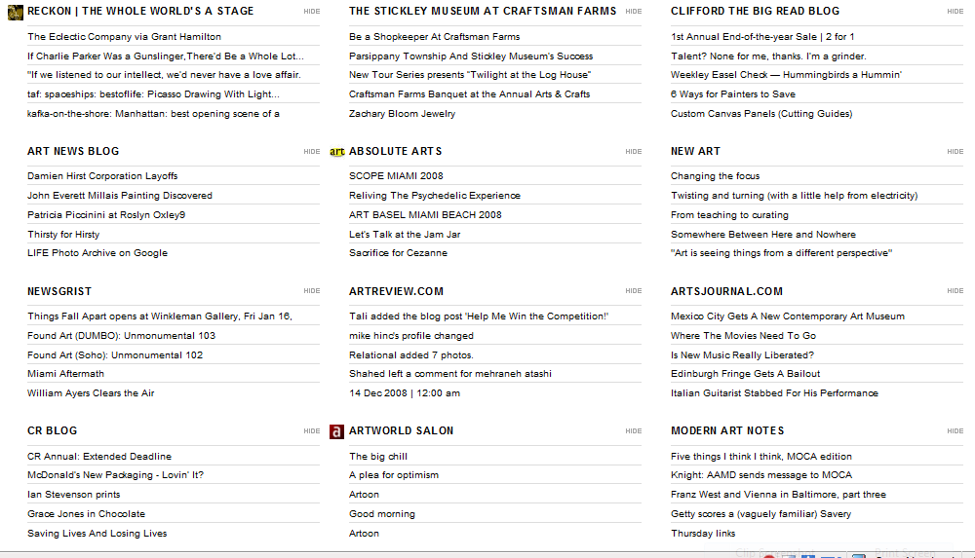Image resolution: width=975 pixels, height=558 pixels.
Task: Open 'McDonald's New Packaging - Lovin' It?'
Action: coord(115,474)
